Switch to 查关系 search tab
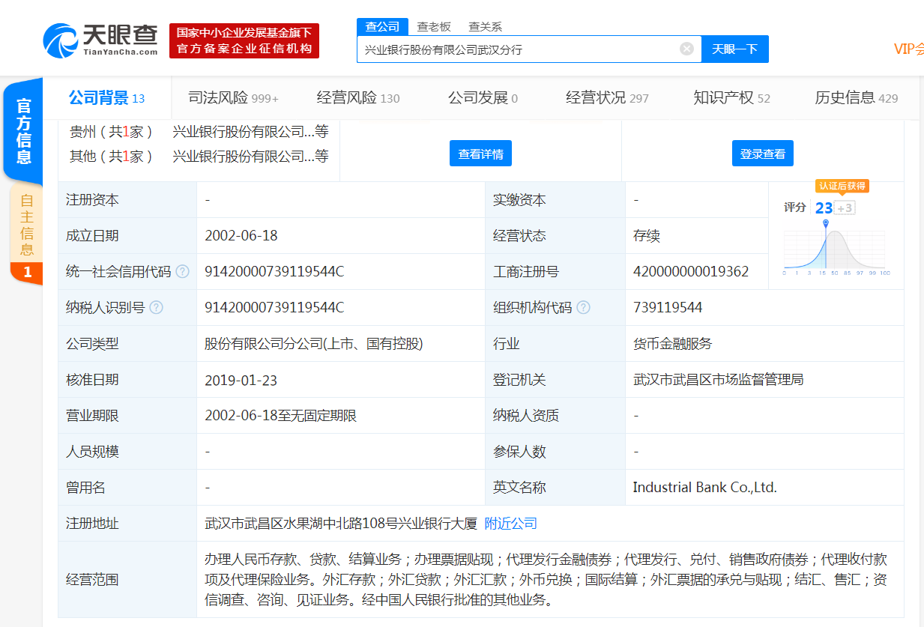Image resolution: width=924 pixels, height=627 pixels. coord(485,26)
